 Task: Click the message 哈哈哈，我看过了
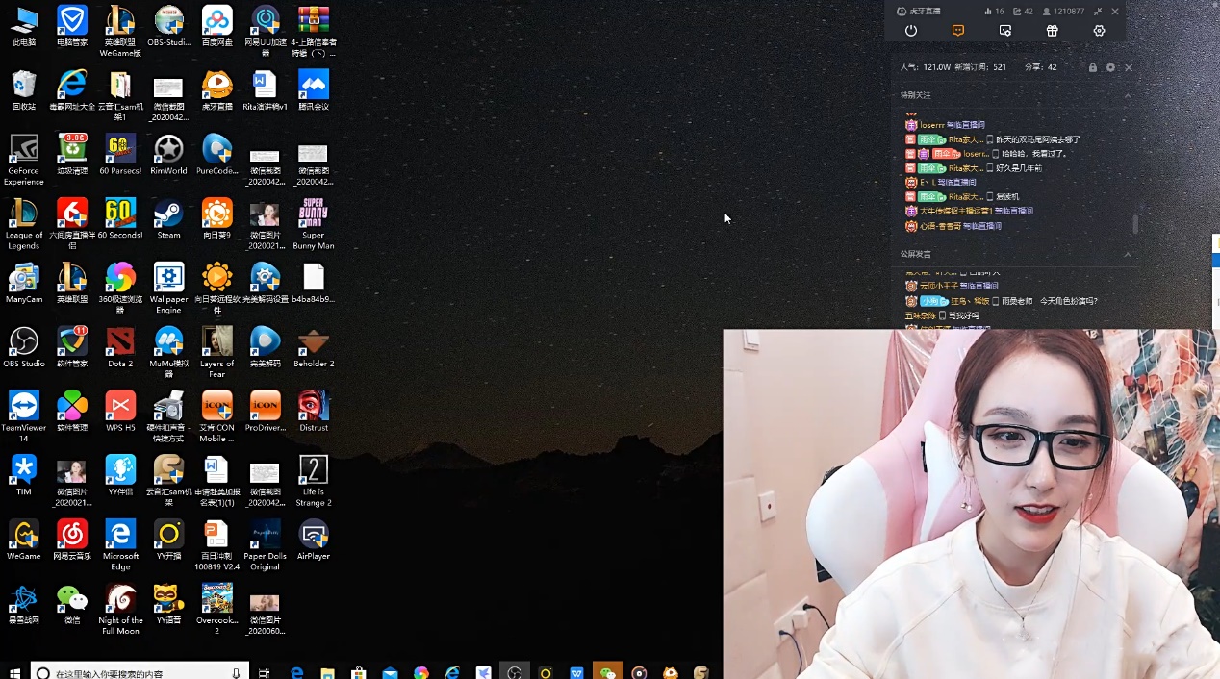[1034, 154]
